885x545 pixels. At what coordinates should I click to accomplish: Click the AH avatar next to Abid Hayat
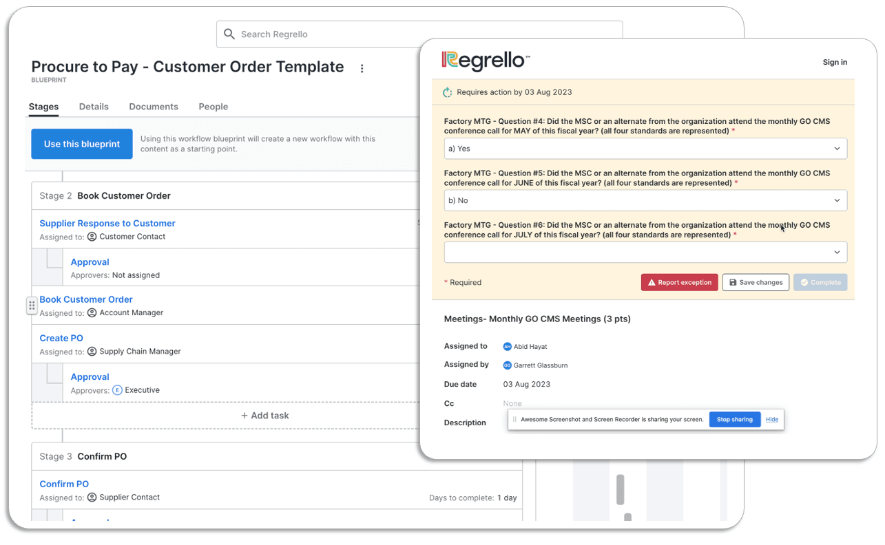point(508,347)
